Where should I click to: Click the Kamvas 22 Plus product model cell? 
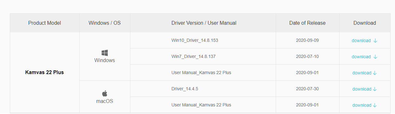pos(44,73)
